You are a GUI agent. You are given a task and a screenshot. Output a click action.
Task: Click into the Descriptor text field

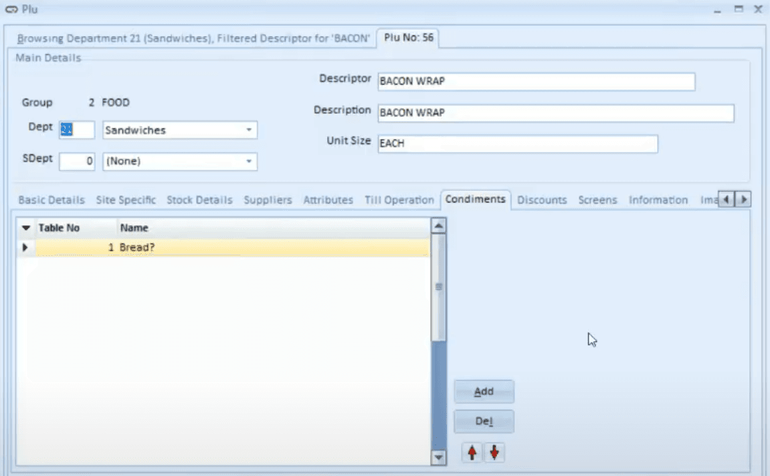(536, 82)
